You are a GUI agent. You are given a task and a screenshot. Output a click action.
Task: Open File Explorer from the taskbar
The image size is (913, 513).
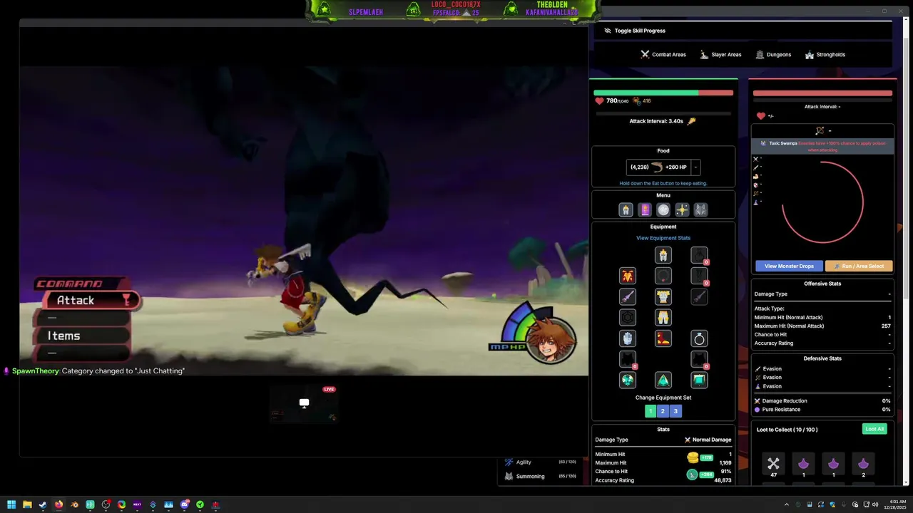coord(27,504)
